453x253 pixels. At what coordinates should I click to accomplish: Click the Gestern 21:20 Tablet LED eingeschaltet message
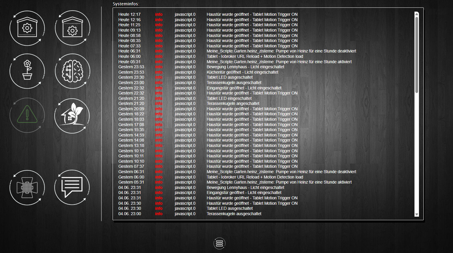pyautogui.click(x=229, y=98)
